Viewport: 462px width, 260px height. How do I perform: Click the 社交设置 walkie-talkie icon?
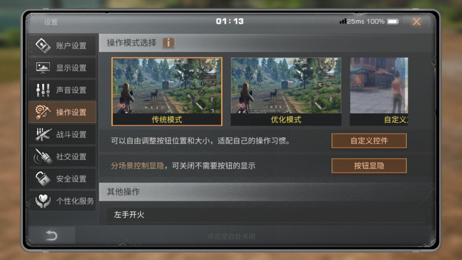point(43,157)
